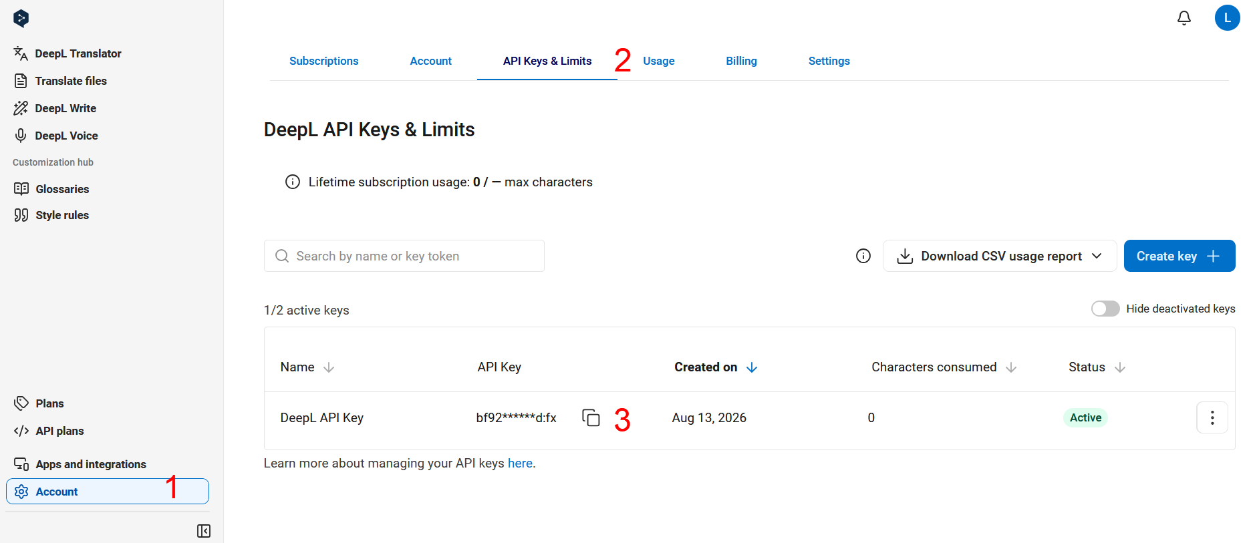Collapse the sidebar panel
1249x543 pixels.
point(204,531)
